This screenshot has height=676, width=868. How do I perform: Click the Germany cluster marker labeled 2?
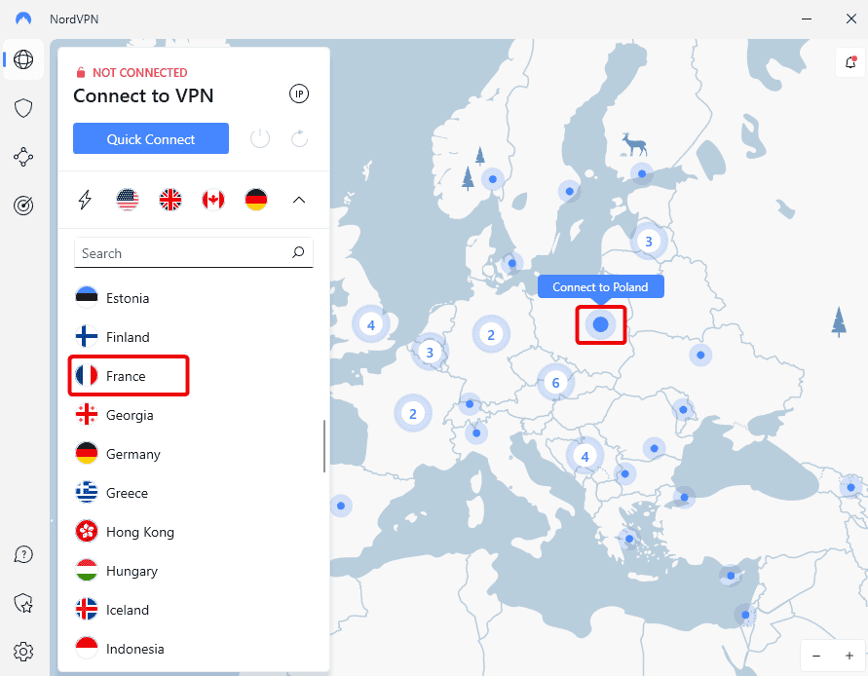490,334
